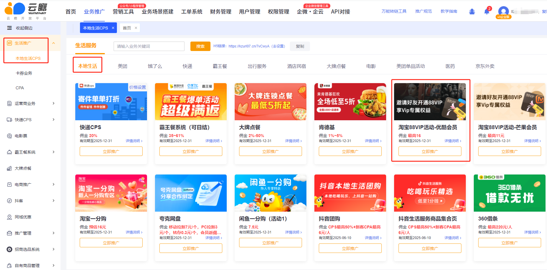Click the 同城优惠 location icon
Screen dimensions: 547x270
pos(9,217)
